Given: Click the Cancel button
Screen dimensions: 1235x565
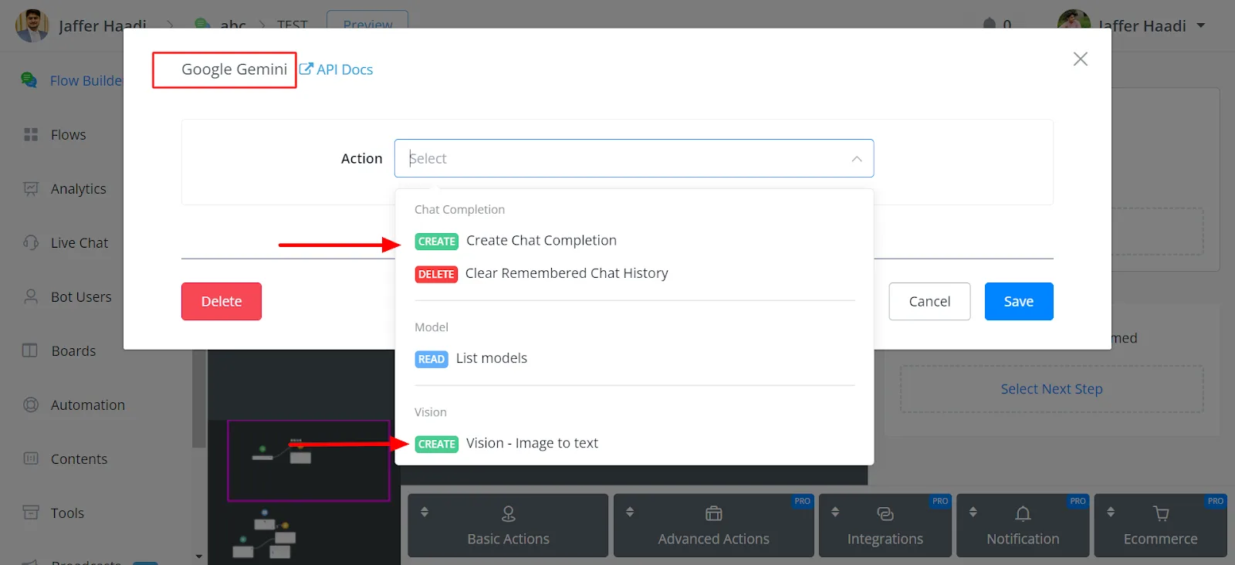Looking at the screenshot, I should [929, 301].
